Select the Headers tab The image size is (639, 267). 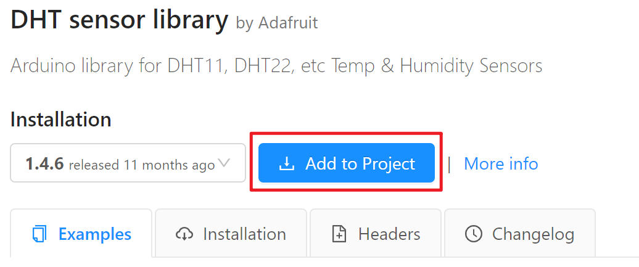click(x=389, y=234)
